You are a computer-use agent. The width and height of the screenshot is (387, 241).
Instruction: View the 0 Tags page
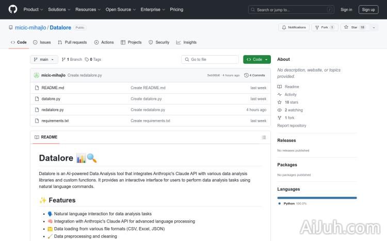[93, 59]
